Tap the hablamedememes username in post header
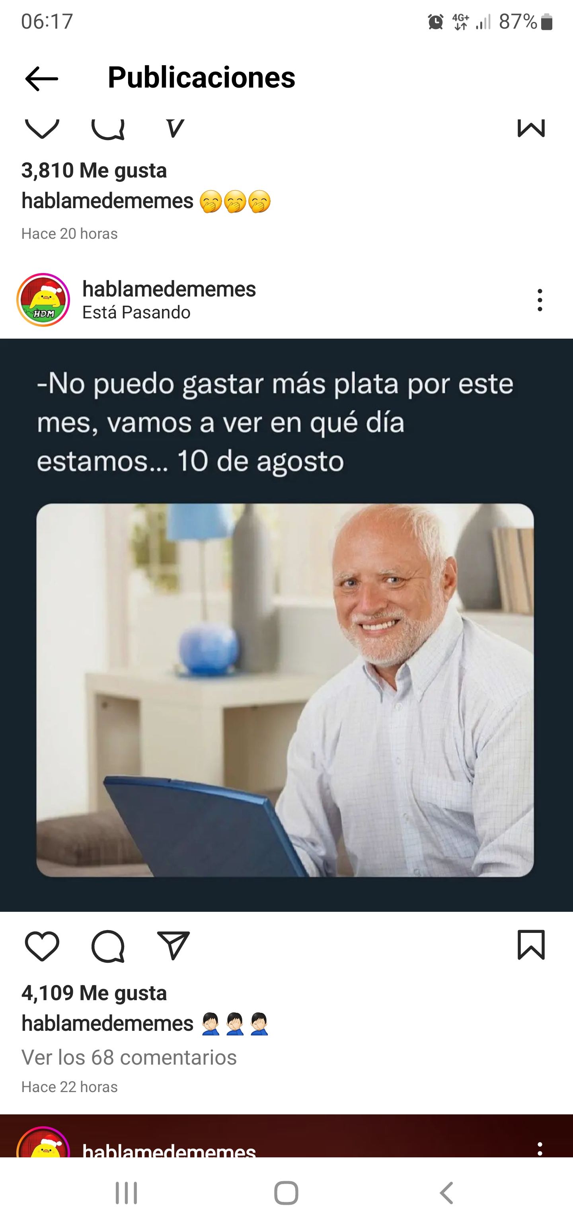The image size is (573, 1229). point(169,289)
